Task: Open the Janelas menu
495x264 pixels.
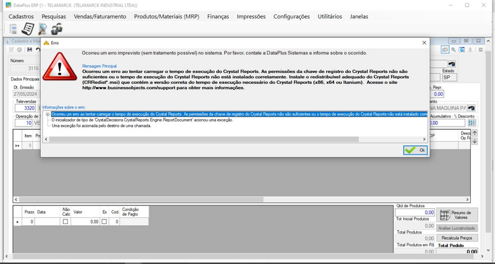Action: point(359,17)
